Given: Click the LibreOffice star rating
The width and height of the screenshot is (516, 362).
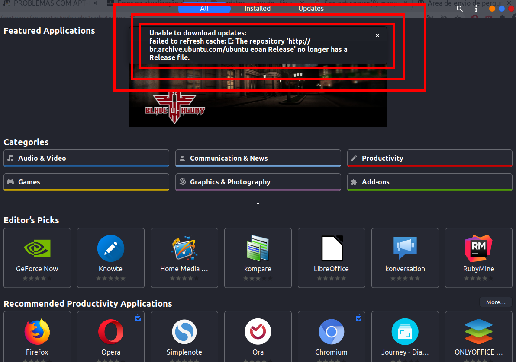Looking at the screenshot, I should 332,279.
